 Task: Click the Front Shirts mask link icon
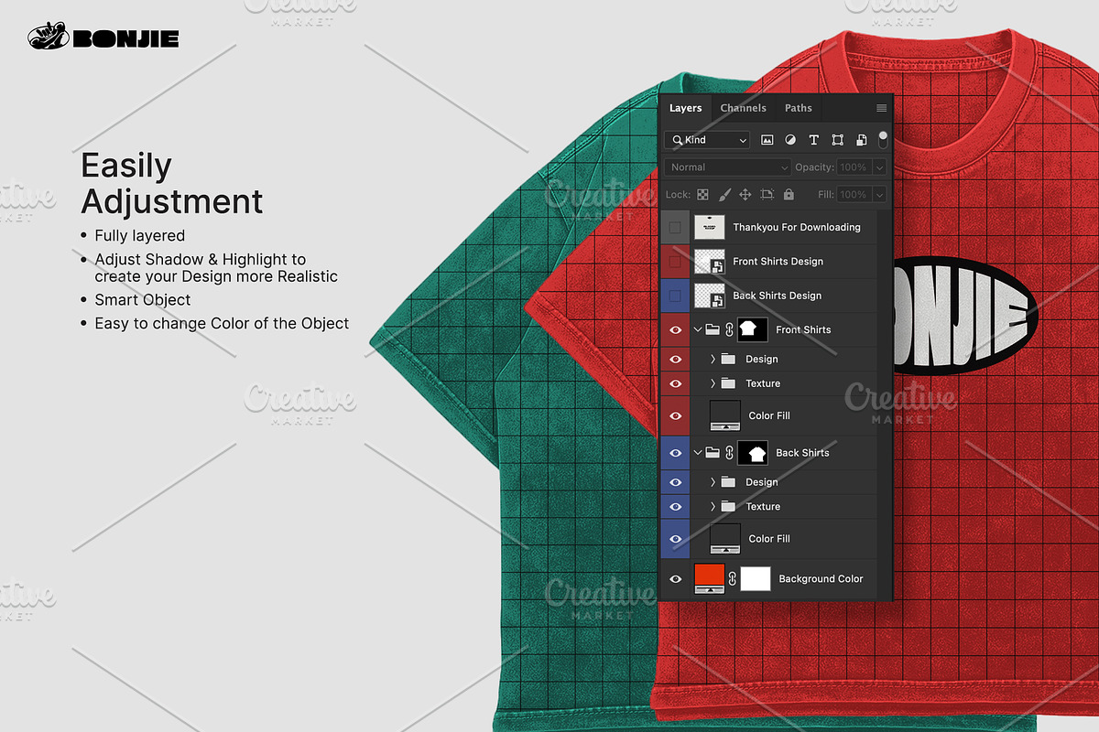coord(730,329)
